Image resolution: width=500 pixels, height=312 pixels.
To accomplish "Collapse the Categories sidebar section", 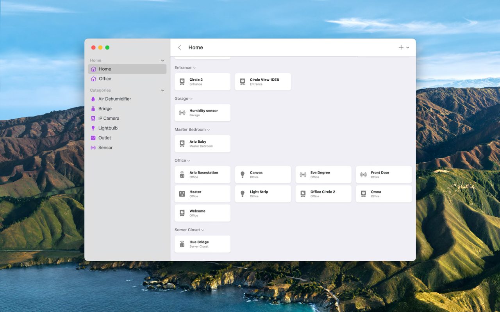I will click(162, 90).
